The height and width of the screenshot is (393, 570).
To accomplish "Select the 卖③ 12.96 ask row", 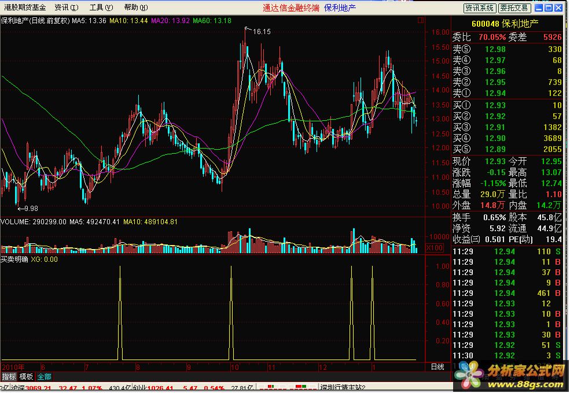I will pos(507,71).
